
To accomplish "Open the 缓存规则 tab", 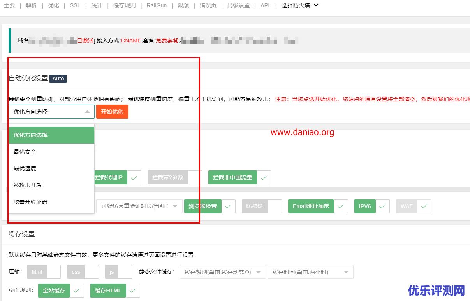I will (125, 6).
